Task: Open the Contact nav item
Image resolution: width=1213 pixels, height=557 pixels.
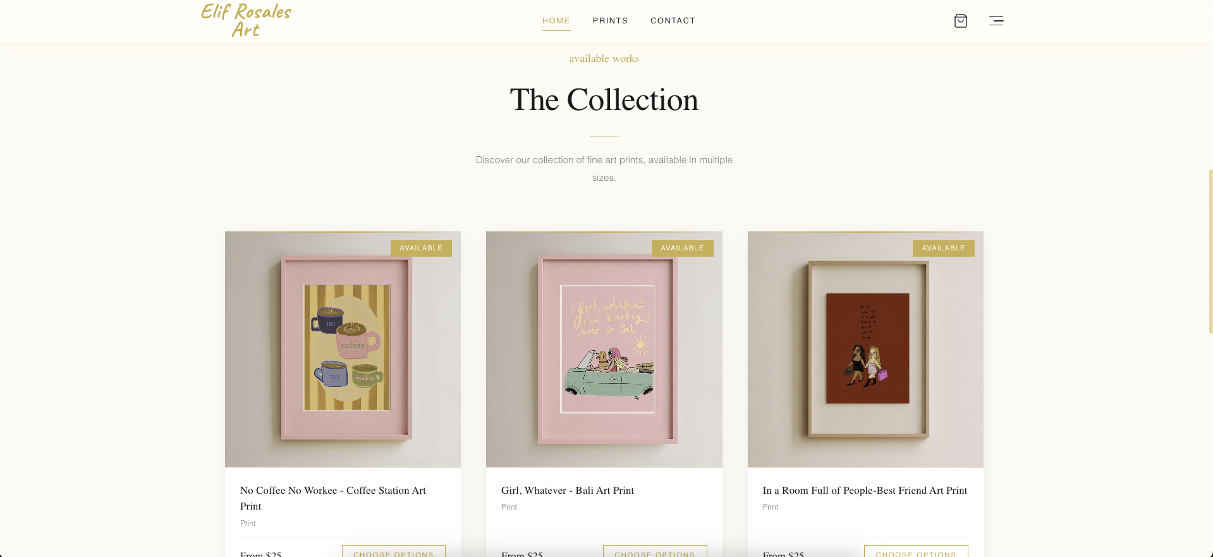Action: (673, 21)
